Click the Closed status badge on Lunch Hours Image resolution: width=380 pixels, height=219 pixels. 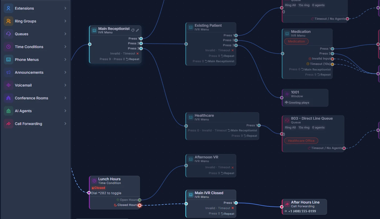(99, 188)
